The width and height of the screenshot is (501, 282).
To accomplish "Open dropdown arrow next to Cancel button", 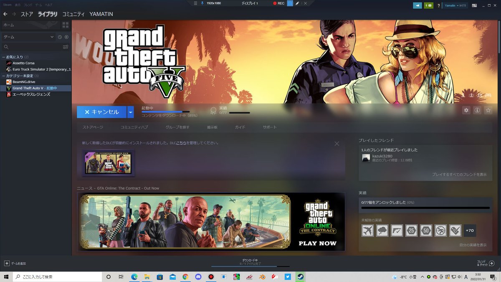I will tap(131, 112).
